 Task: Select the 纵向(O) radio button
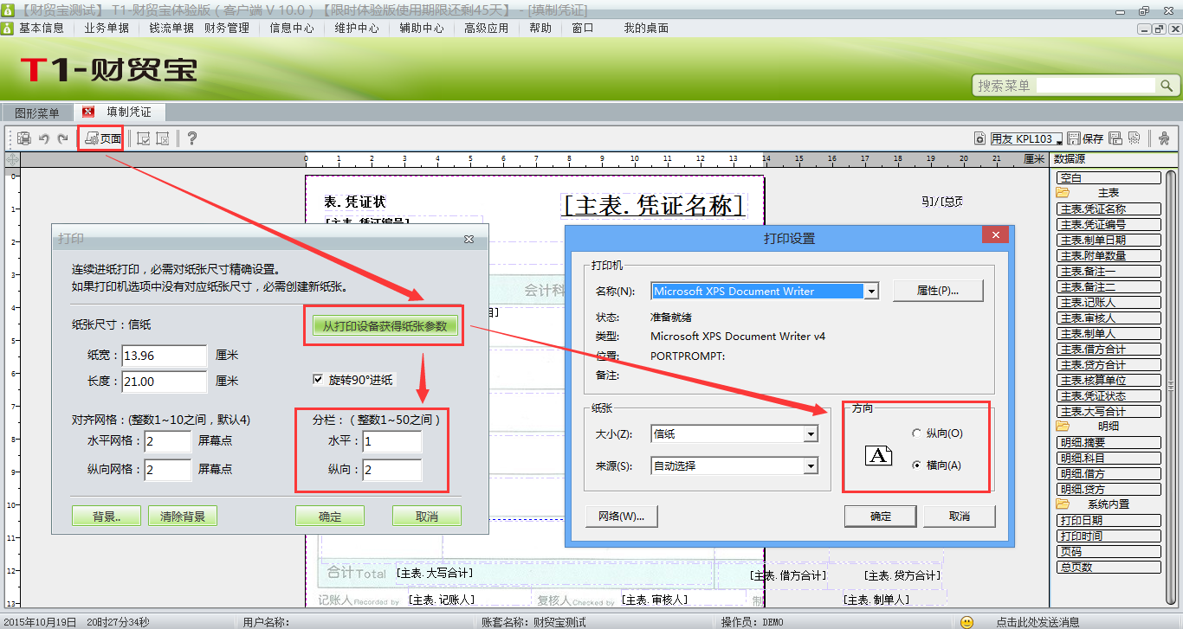pos(916,433)
